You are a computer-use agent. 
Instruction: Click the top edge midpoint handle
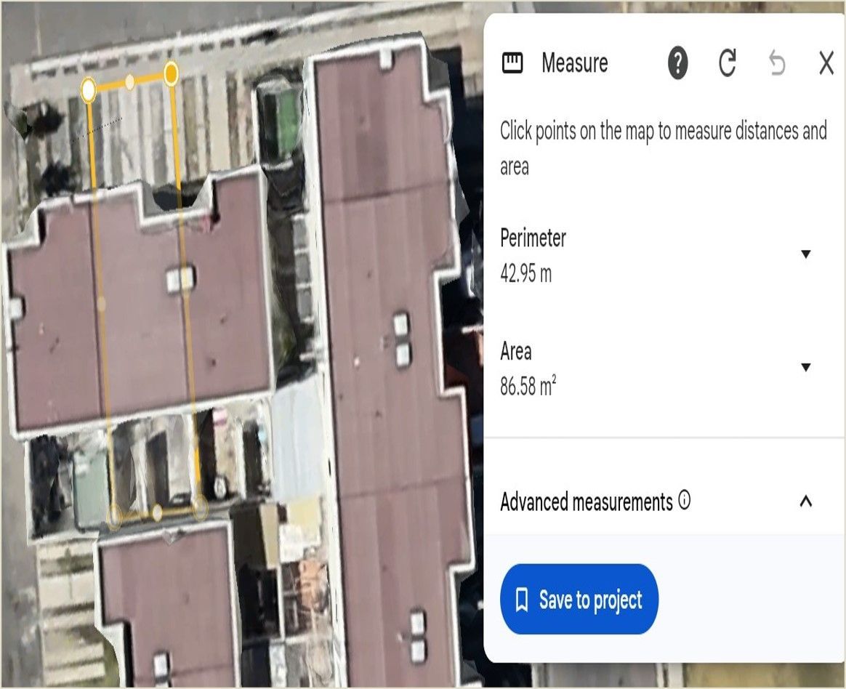point(129,82)
